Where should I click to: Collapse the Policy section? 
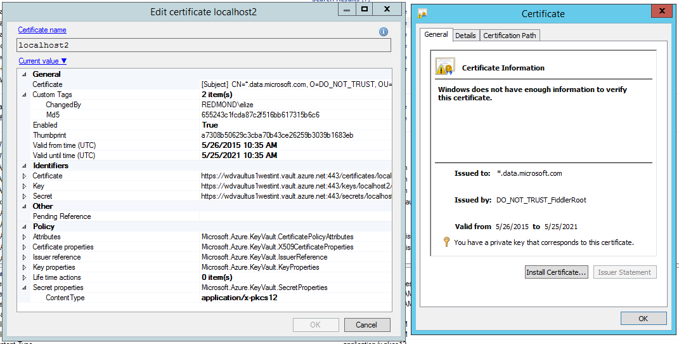[24, 227]
